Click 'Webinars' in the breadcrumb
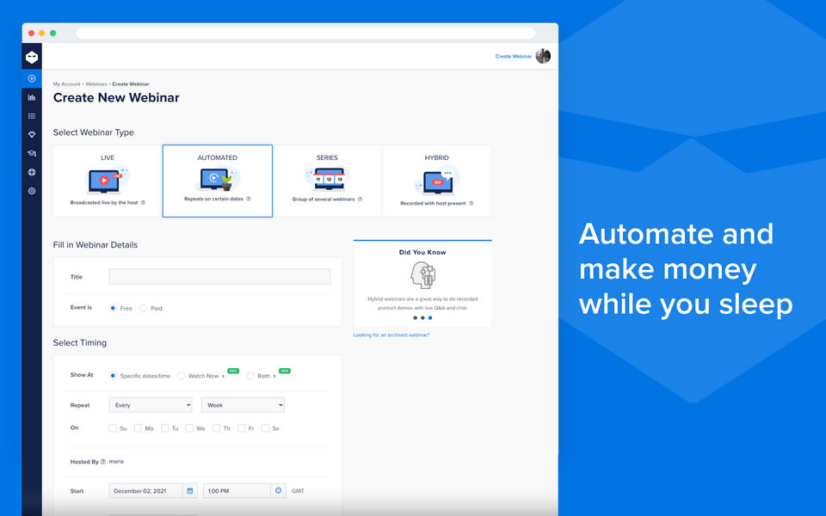The width and height of the screenshot is (826, 516). [96, 84]
